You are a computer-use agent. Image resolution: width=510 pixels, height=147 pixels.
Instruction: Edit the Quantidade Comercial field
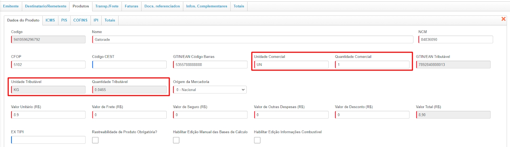(372, 64)
